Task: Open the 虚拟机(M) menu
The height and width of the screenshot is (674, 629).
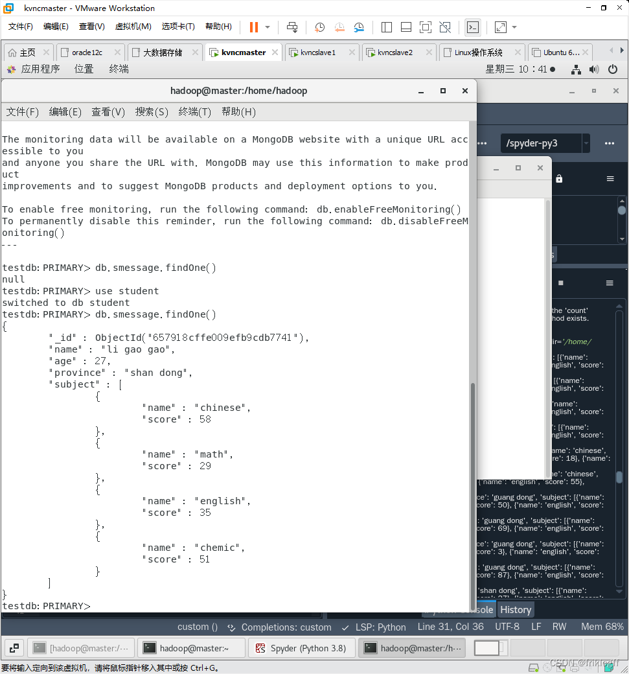Action: (133, 27)
